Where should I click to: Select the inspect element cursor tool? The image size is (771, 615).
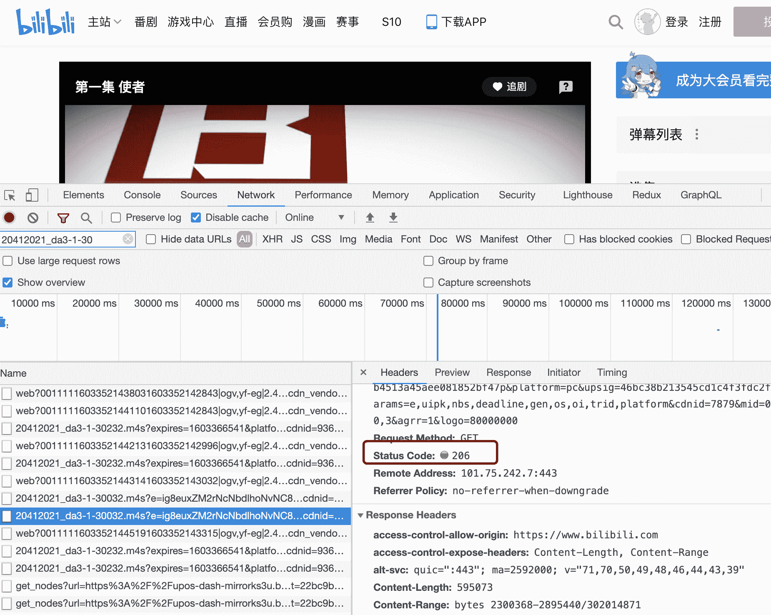(9, 195)
